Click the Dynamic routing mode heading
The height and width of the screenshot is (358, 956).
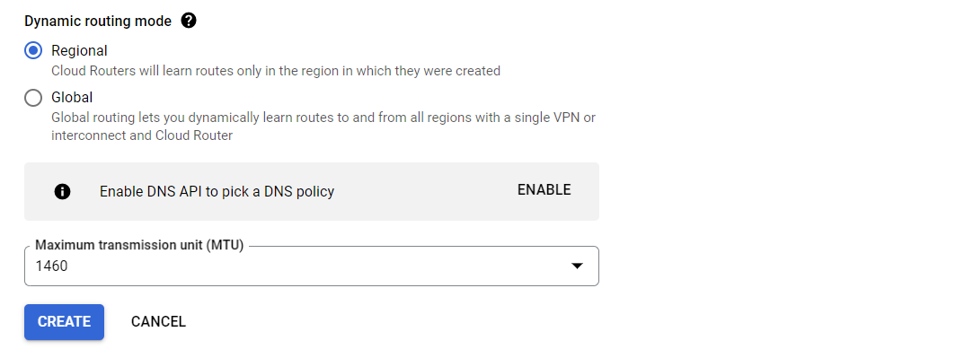click(x=98, y=22)
